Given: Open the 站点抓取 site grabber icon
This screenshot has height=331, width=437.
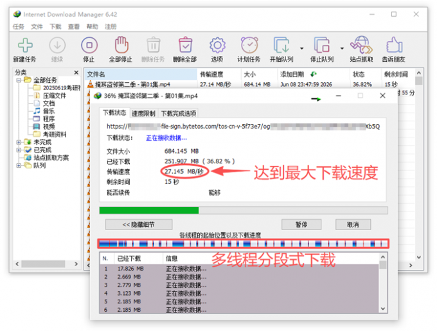Looking at the screenshot, I should click(361, 45).
